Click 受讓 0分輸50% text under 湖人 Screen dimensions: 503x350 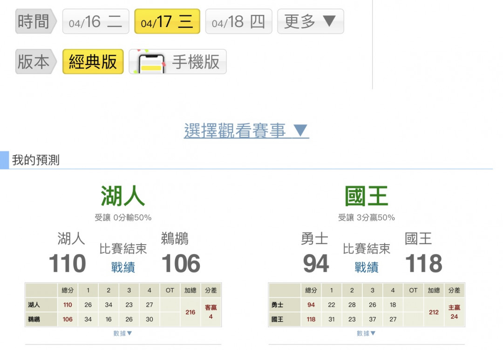(x=123, y=218)
